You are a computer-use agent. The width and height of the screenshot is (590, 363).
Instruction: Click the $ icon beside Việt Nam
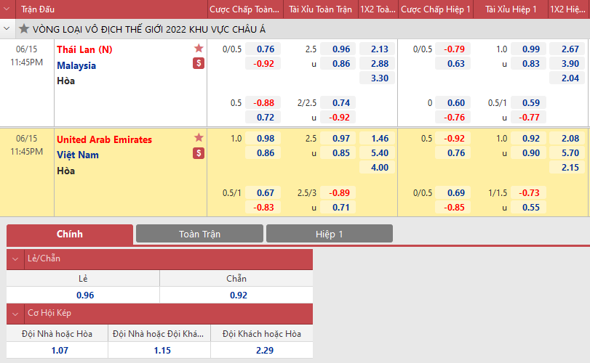(x=199, y=153)
